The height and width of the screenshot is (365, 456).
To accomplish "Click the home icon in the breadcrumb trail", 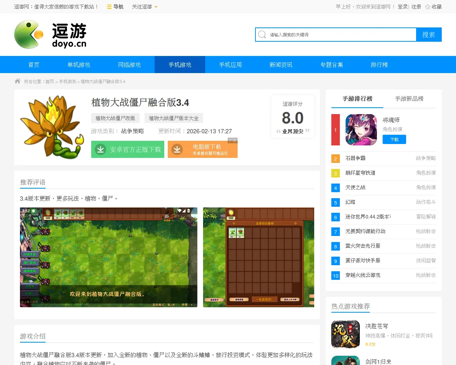I will [x=17, y=81].
